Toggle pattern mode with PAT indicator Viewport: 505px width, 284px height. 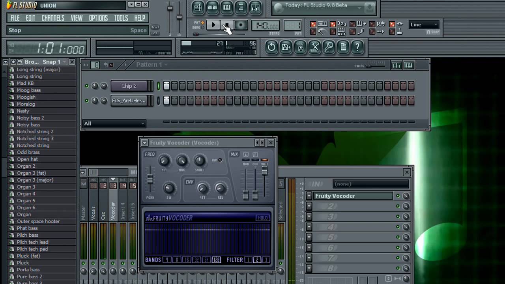(x=203, y=23)
